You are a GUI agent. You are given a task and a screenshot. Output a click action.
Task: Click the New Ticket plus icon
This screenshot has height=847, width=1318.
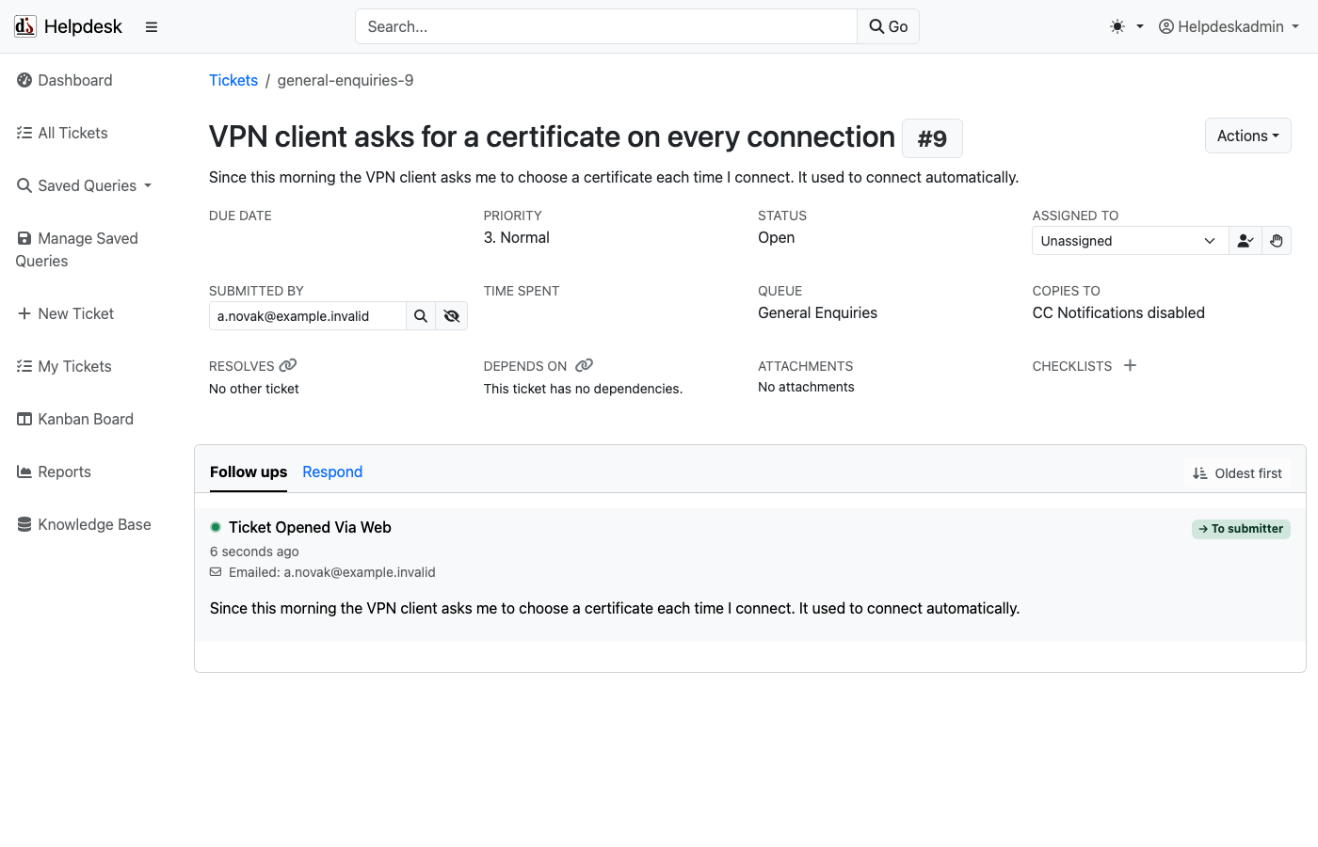coord(24,313)
